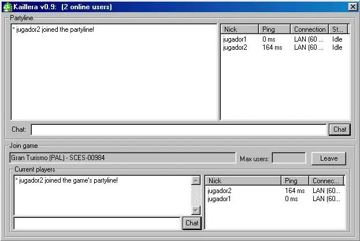The width and height of the screenshot is (360, 241).
Task: Click the game chat input field
Action: [x=97, y=223]
